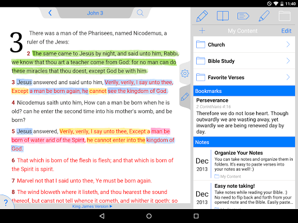Tap the pencil side tab icon
Screen dimensions: 298x223
[x=185, y=96]
